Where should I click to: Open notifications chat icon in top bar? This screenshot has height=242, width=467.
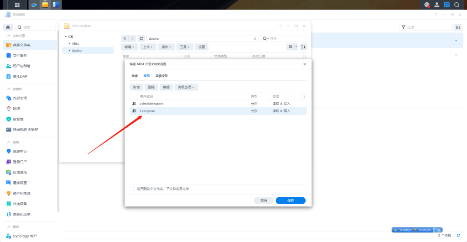427,5
